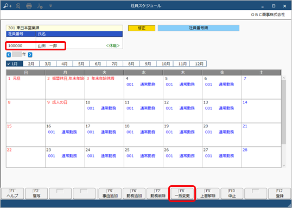Click F10 中止 button
Screen dimensions: 292x208
tap(232, 194)
